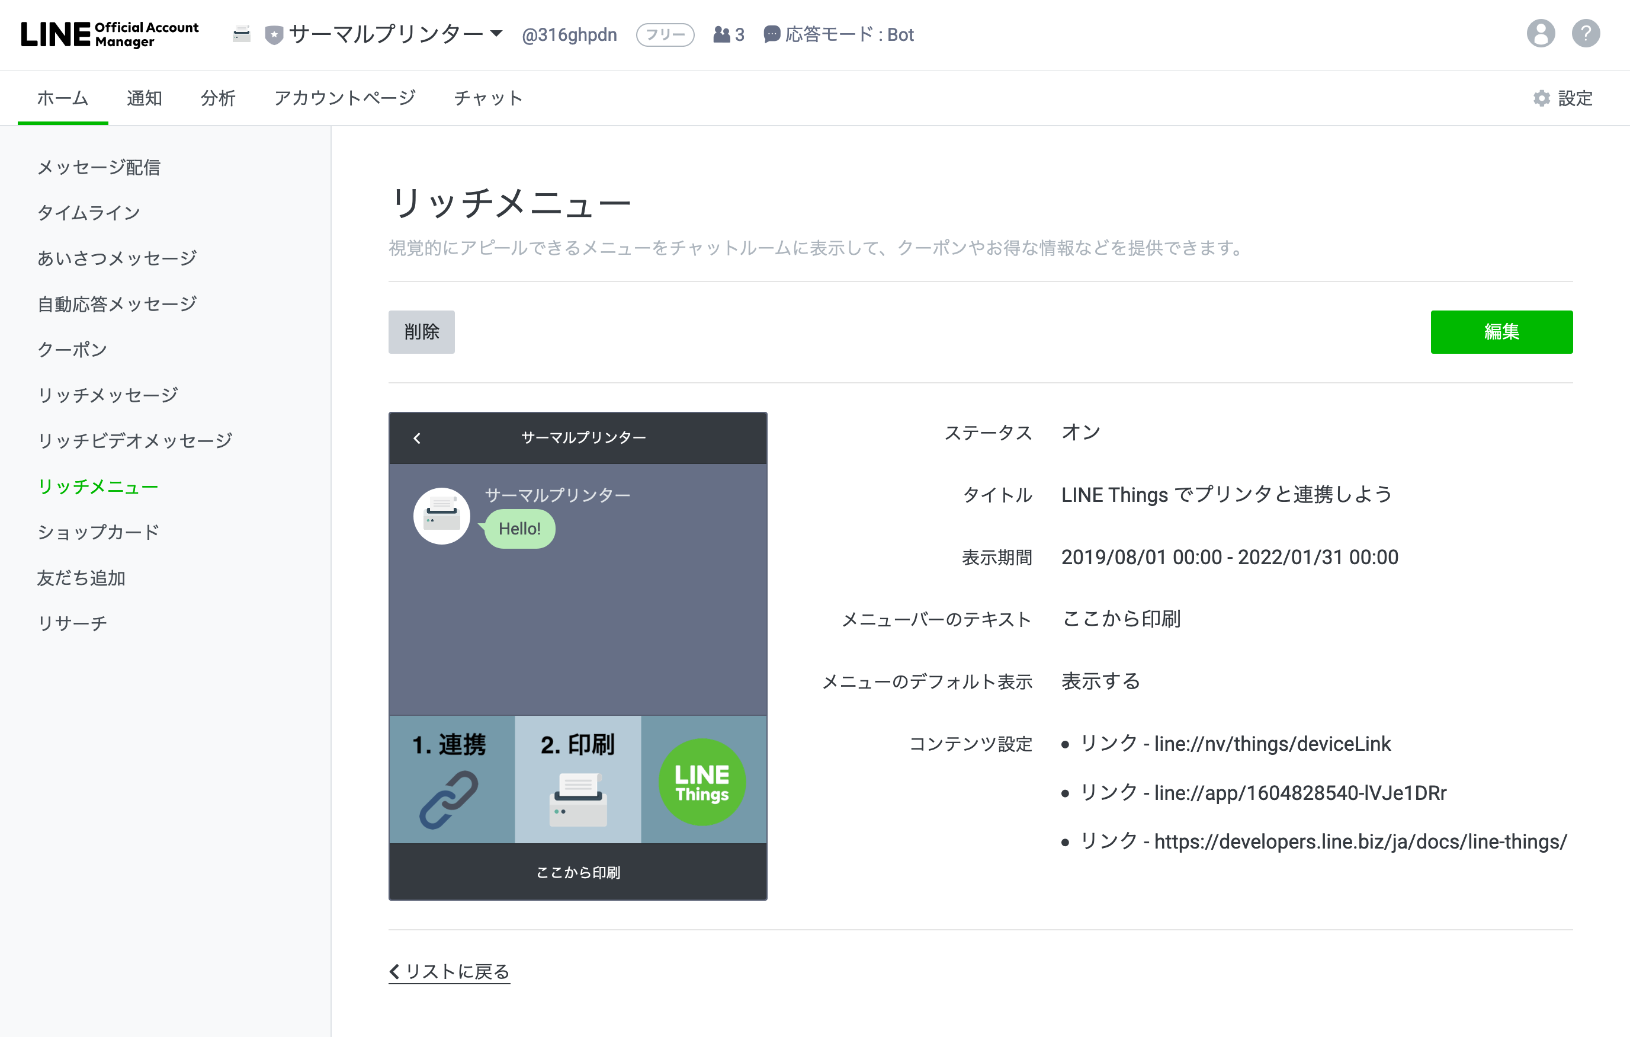1630x1037 pixels.
Task: Switch to the 分析 tab
Action: [218, 98]
